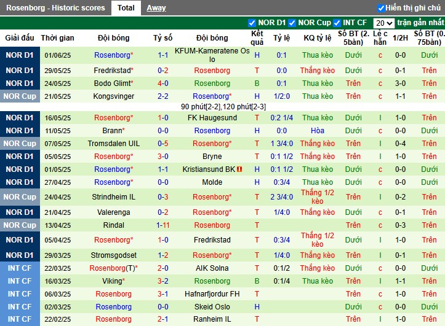
Task: Toggle the Hiển thị ghi chú checkbox
Action: (381, 8)
